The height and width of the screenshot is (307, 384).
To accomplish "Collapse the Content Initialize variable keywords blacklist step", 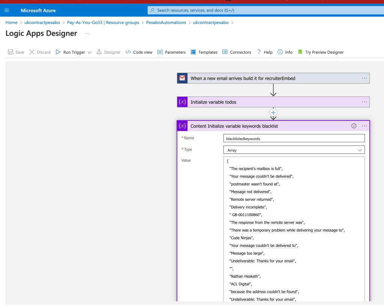I will point(273,126).
